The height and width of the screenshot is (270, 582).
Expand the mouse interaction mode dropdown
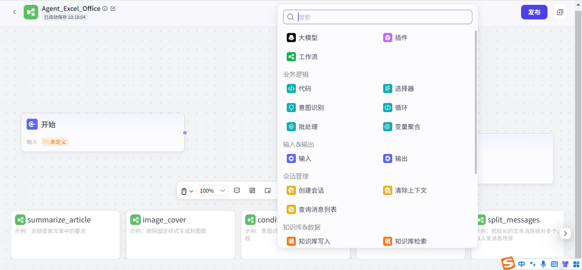(x=187, y=191)
